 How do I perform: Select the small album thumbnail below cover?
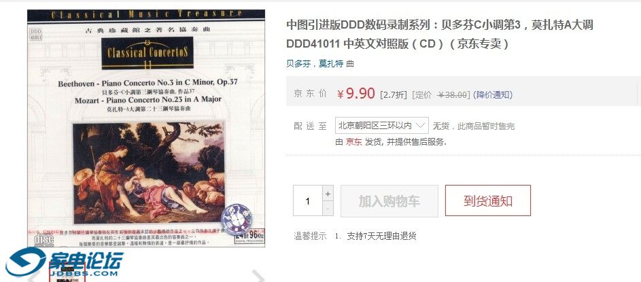(67, 273)
